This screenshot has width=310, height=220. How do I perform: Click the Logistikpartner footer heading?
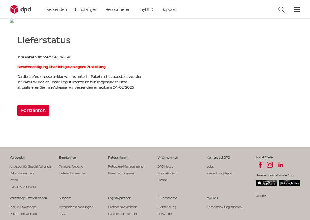click(119, 198)
